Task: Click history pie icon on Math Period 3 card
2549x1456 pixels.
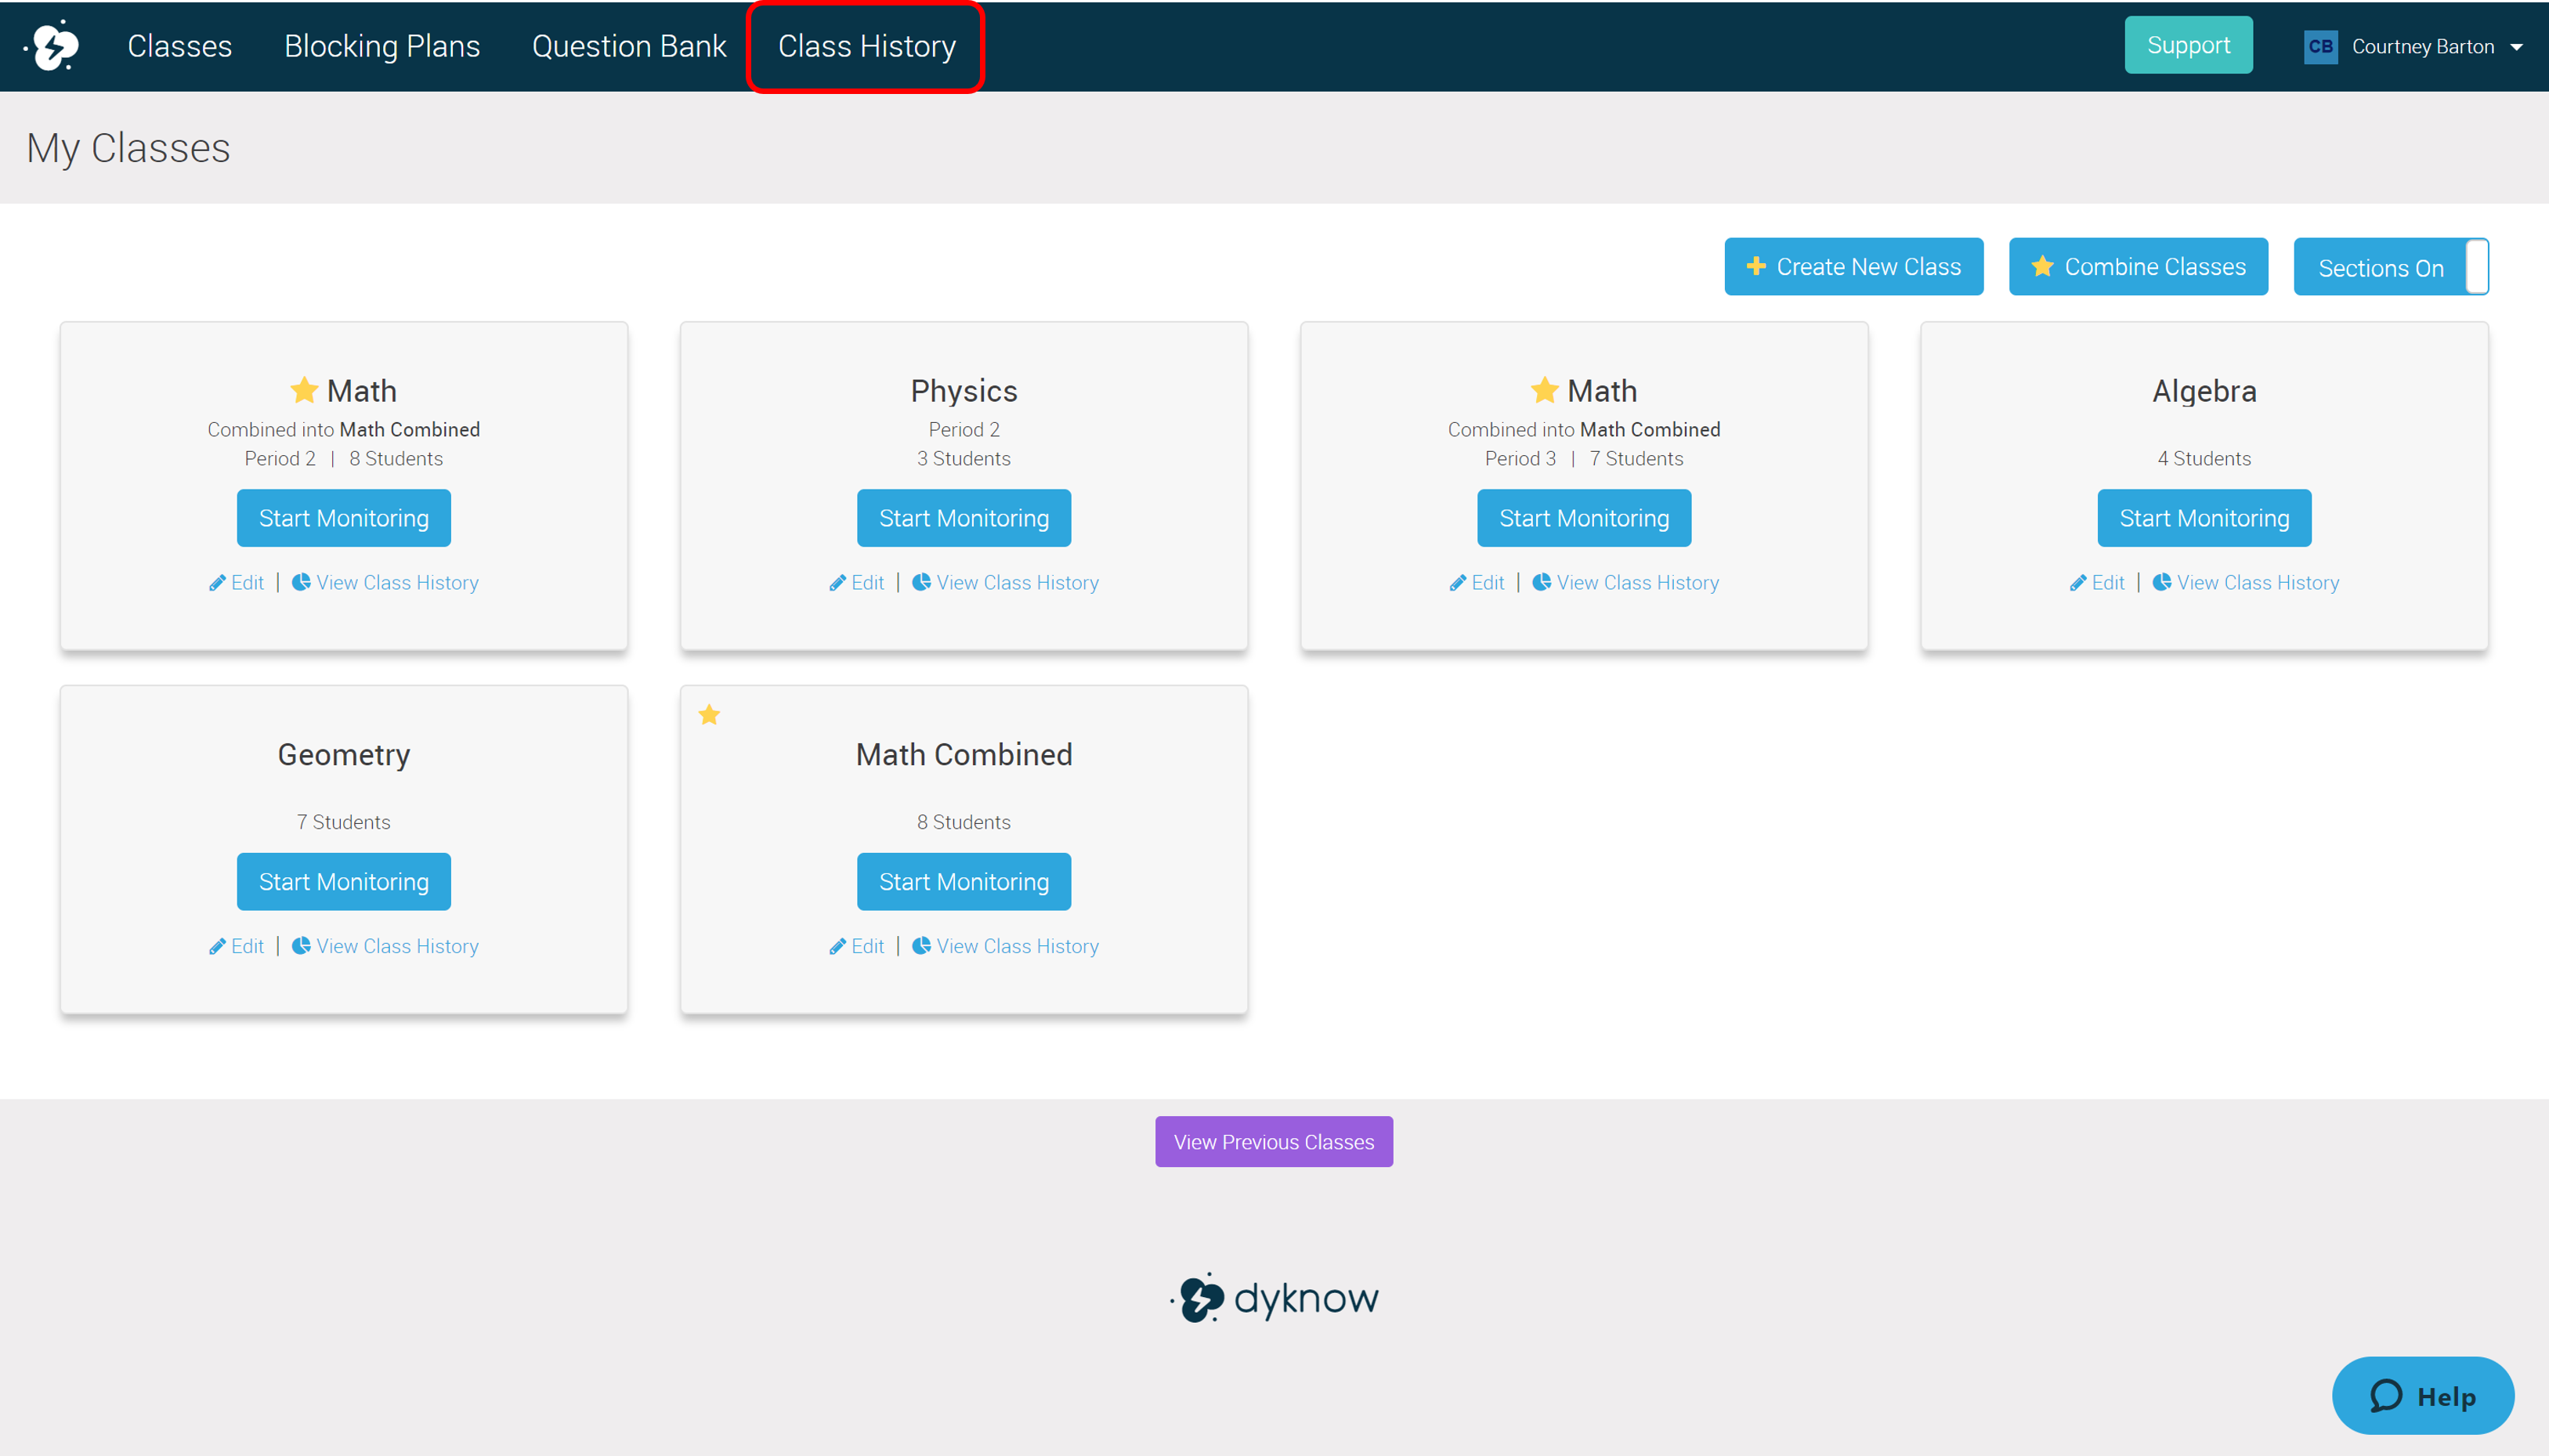Action: 1541,582
